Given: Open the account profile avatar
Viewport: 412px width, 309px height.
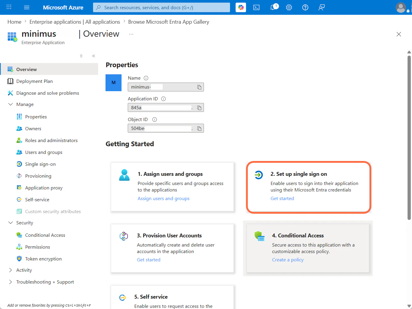Looking at the screenshot, I should point(401,7).
